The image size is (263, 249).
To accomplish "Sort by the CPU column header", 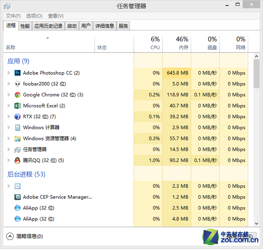I will pos(148,44).
